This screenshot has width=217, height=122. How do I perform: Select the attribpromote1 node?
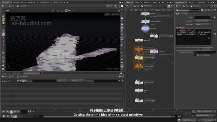pyautogui.click(x=145, y=22)
